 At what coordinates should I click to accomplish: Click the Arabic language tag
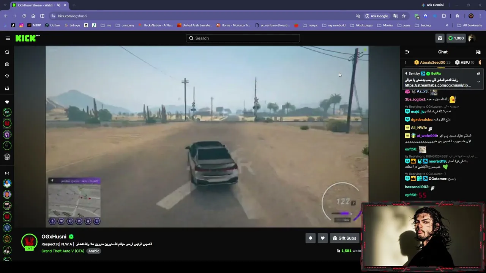[x=94, y=251]
